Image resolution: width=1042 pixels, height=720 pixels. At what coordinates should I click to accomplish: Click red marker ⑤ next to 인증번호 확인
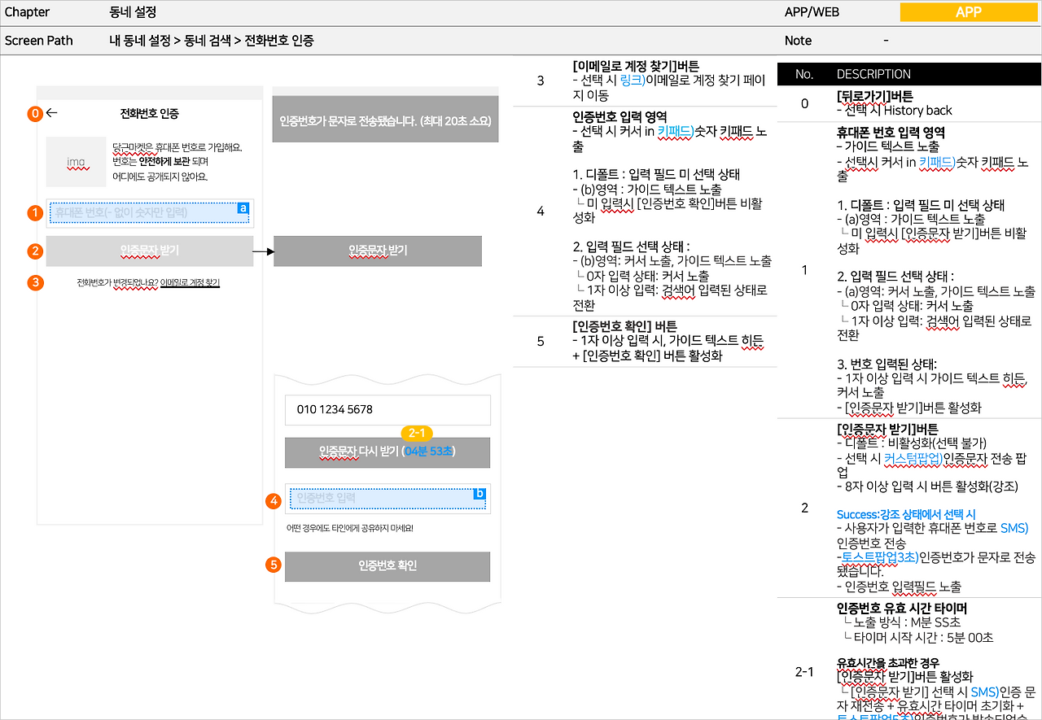pyautogui.click(x=273, y=564)
